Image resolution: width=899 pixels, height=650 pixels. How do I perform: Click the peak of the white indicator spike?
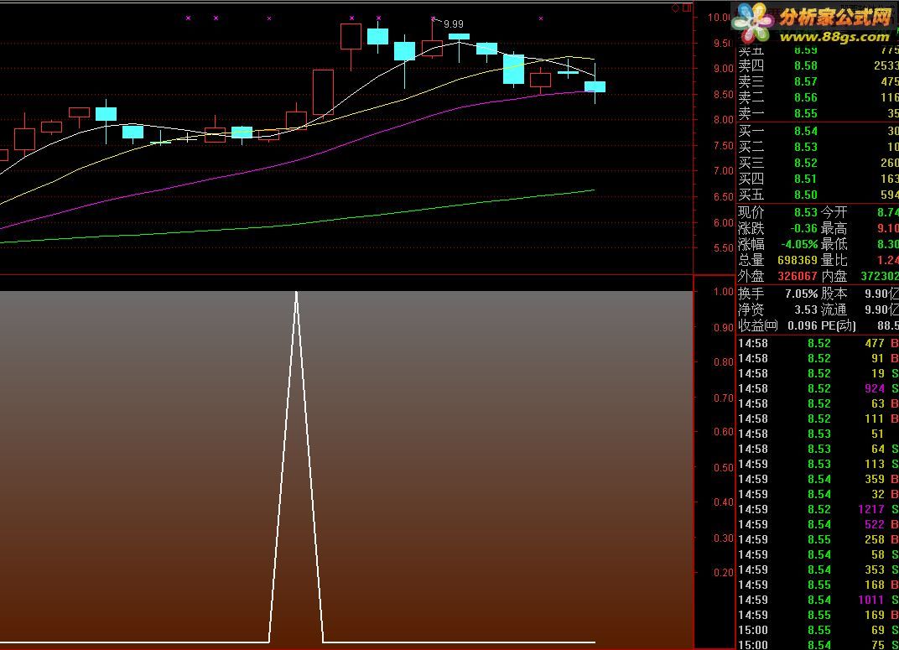[x=296, y=293]
